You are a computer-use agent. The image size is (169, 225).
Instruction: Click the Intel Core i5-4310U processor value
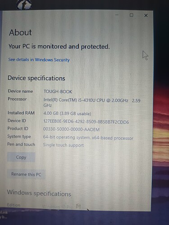click(92, 103)
